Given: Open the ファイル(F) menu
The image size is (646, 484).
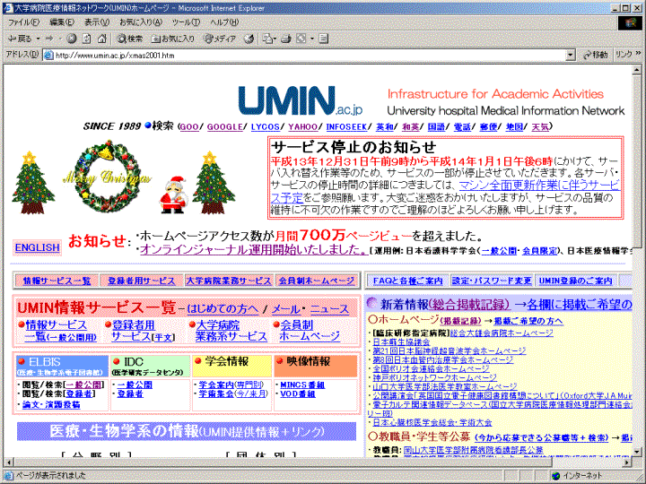Looking at the screenshot, I should click(23, 22).
